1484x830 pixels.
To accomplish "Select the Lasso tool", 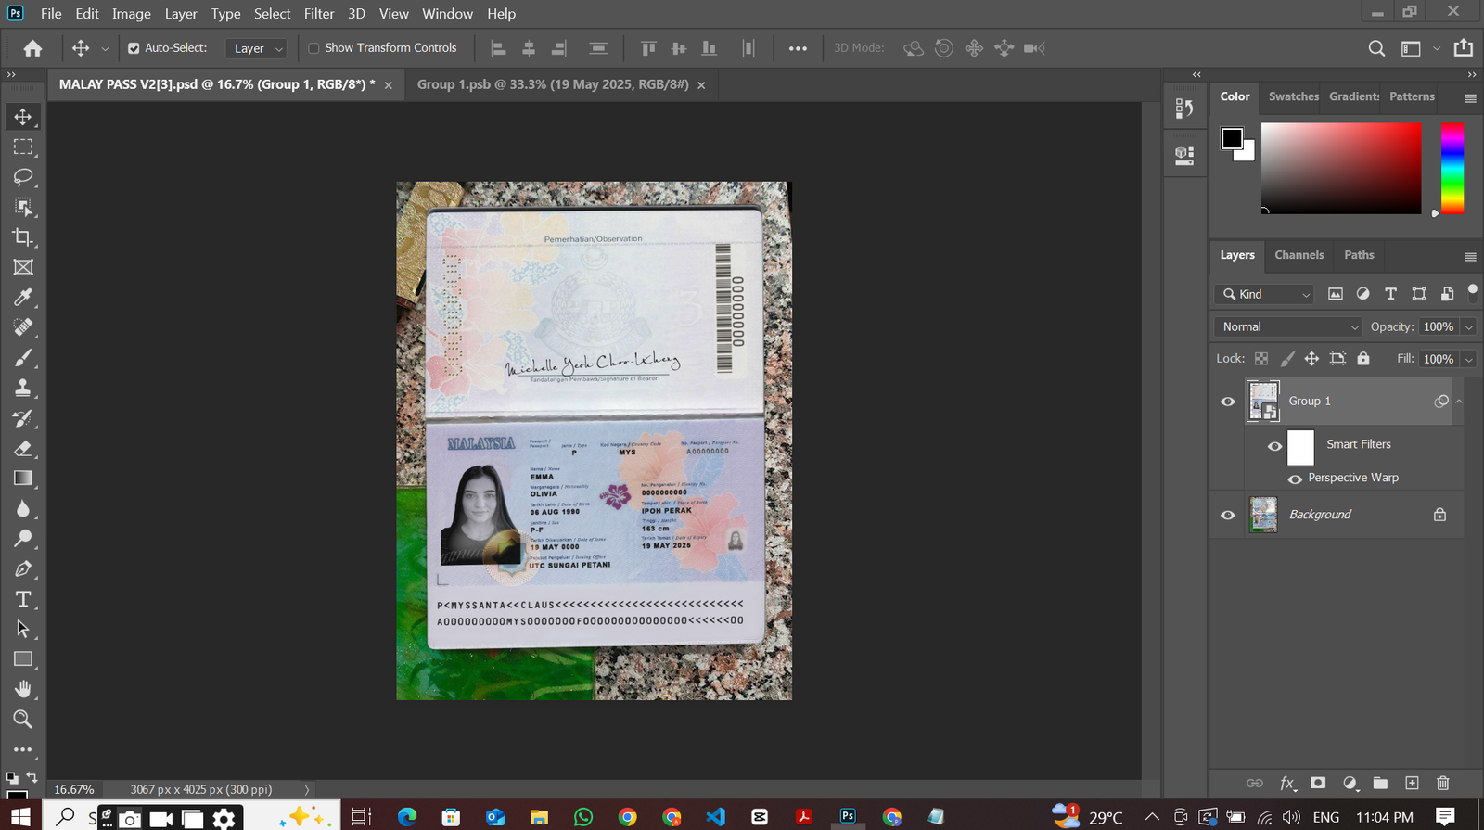I will [23, 177].
